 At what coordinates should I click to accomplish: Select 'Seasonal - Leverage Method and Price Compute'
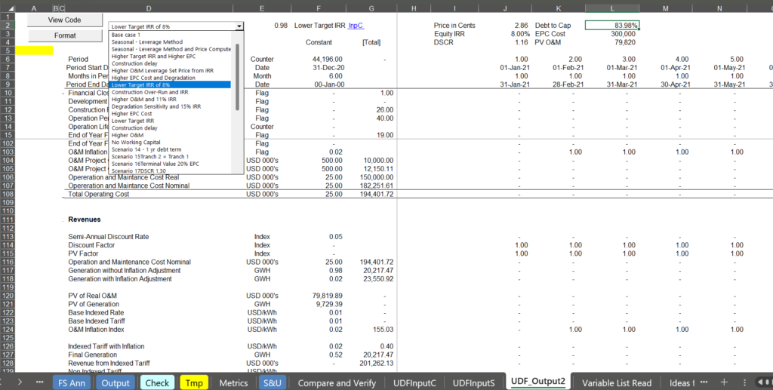171,49
